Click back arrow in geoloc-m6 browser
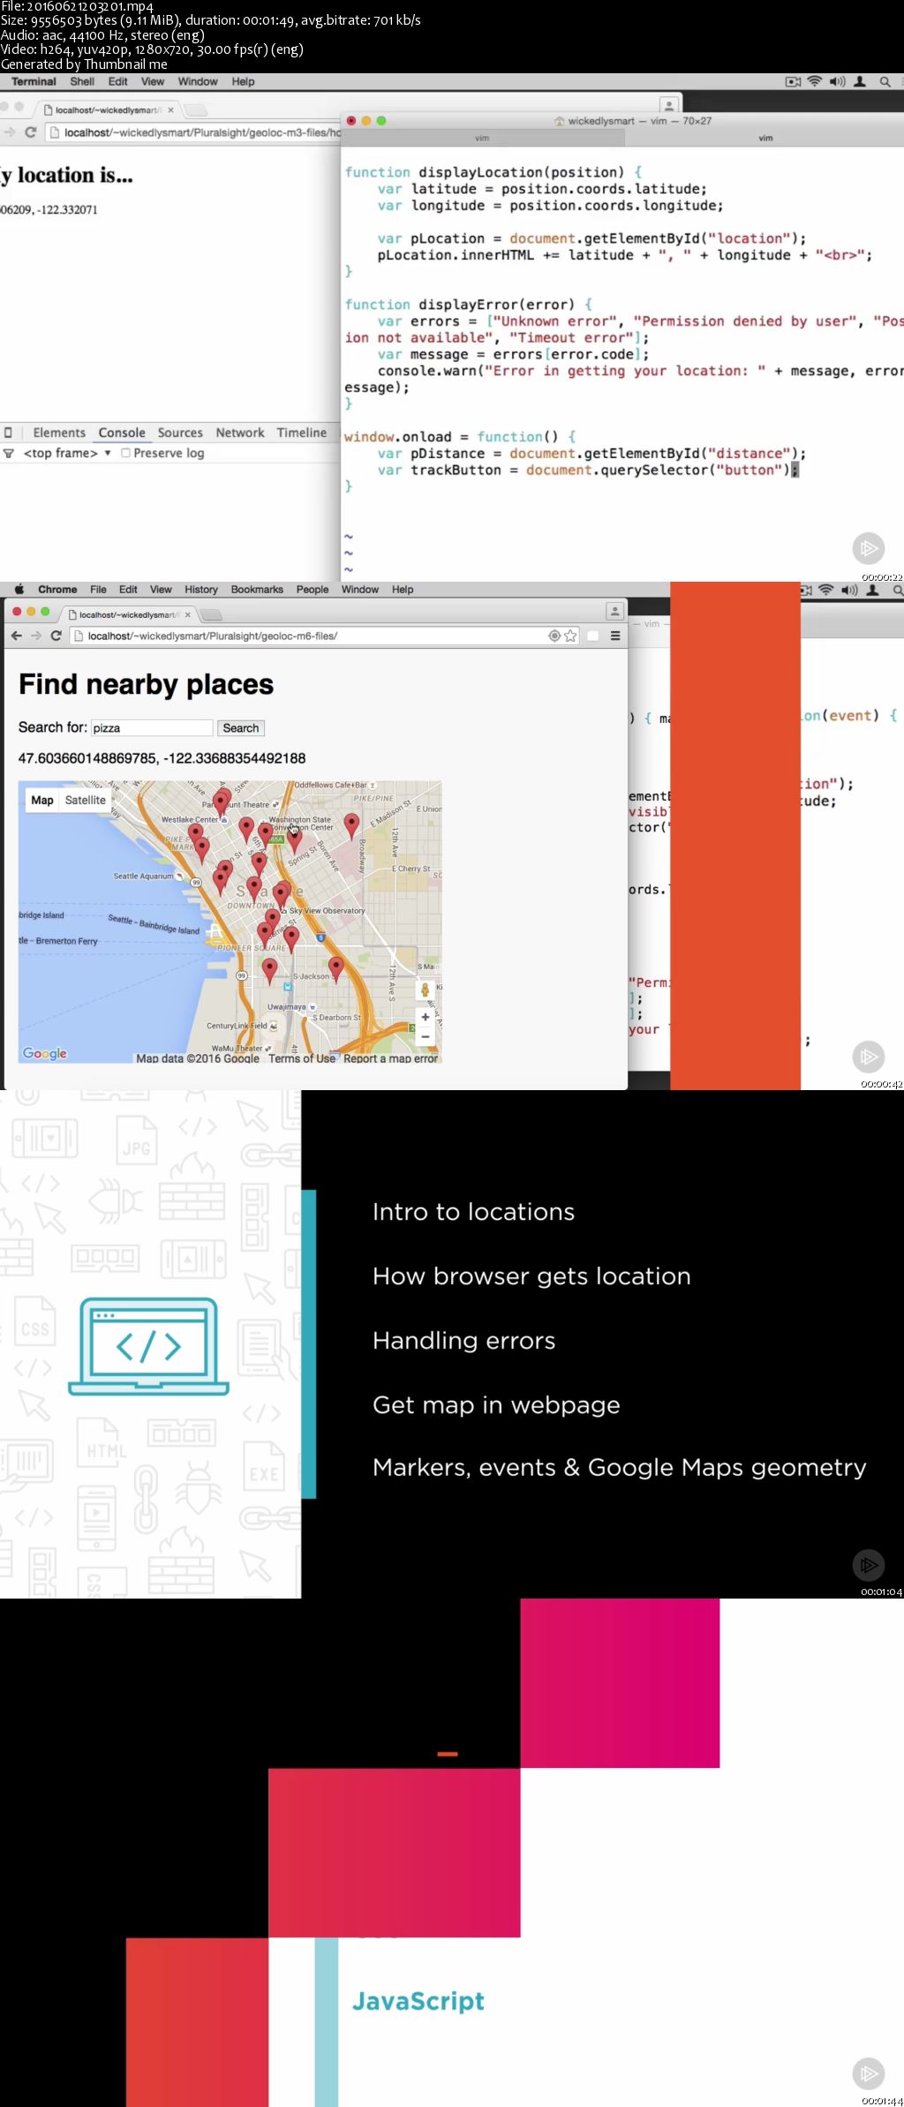The width and height of the screenshot is (904, 2107). click(16, 636)
